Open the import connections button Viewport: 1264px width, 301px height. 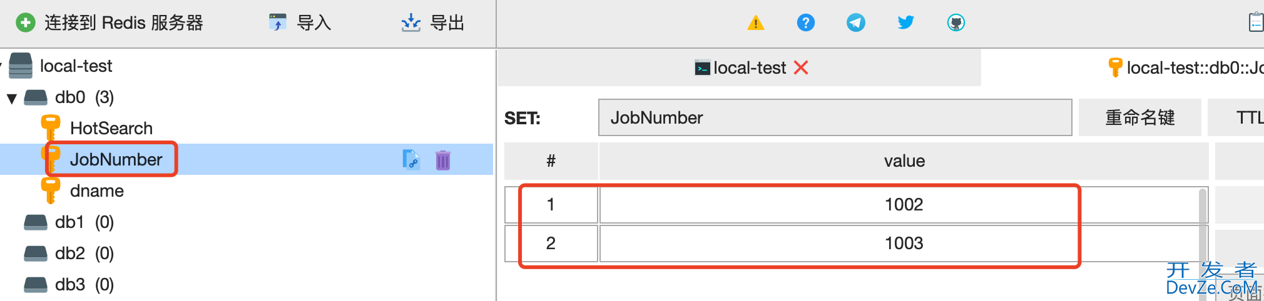300,23
